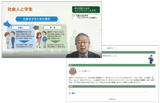The image size is (160, 103).
Task: Click the 社会人 label box
Action: click(21, 28)
